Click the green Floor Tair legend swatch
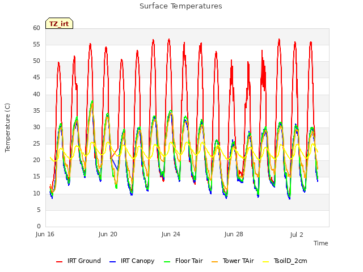The width and height of the screenshot is (363, 272). click(167, 262)
